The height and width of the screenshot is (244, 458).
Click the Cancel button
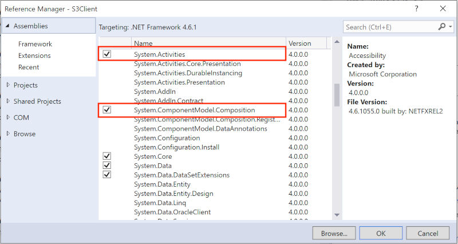(428, 233)
